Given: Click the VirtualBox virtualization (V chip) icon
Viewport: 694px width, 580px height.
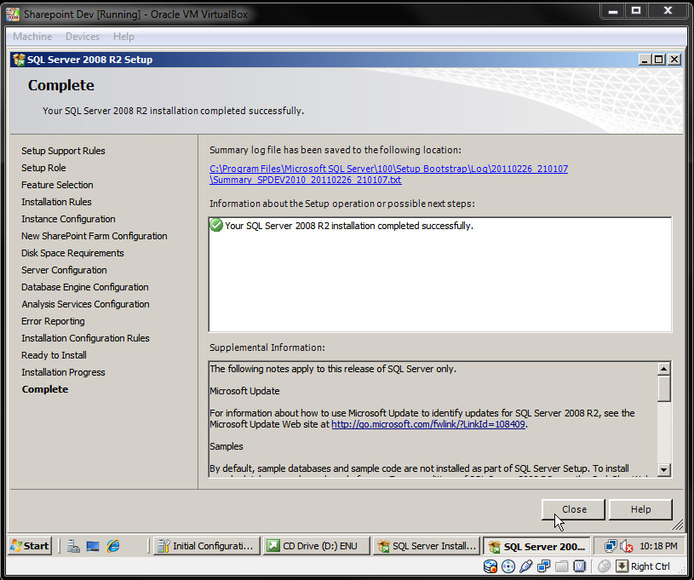Looking at the screenshot, I should pyautogui.click(x=579, y=566).
